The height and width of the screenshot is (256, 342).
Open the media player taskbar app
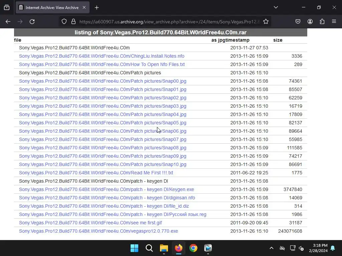[208, 248]
